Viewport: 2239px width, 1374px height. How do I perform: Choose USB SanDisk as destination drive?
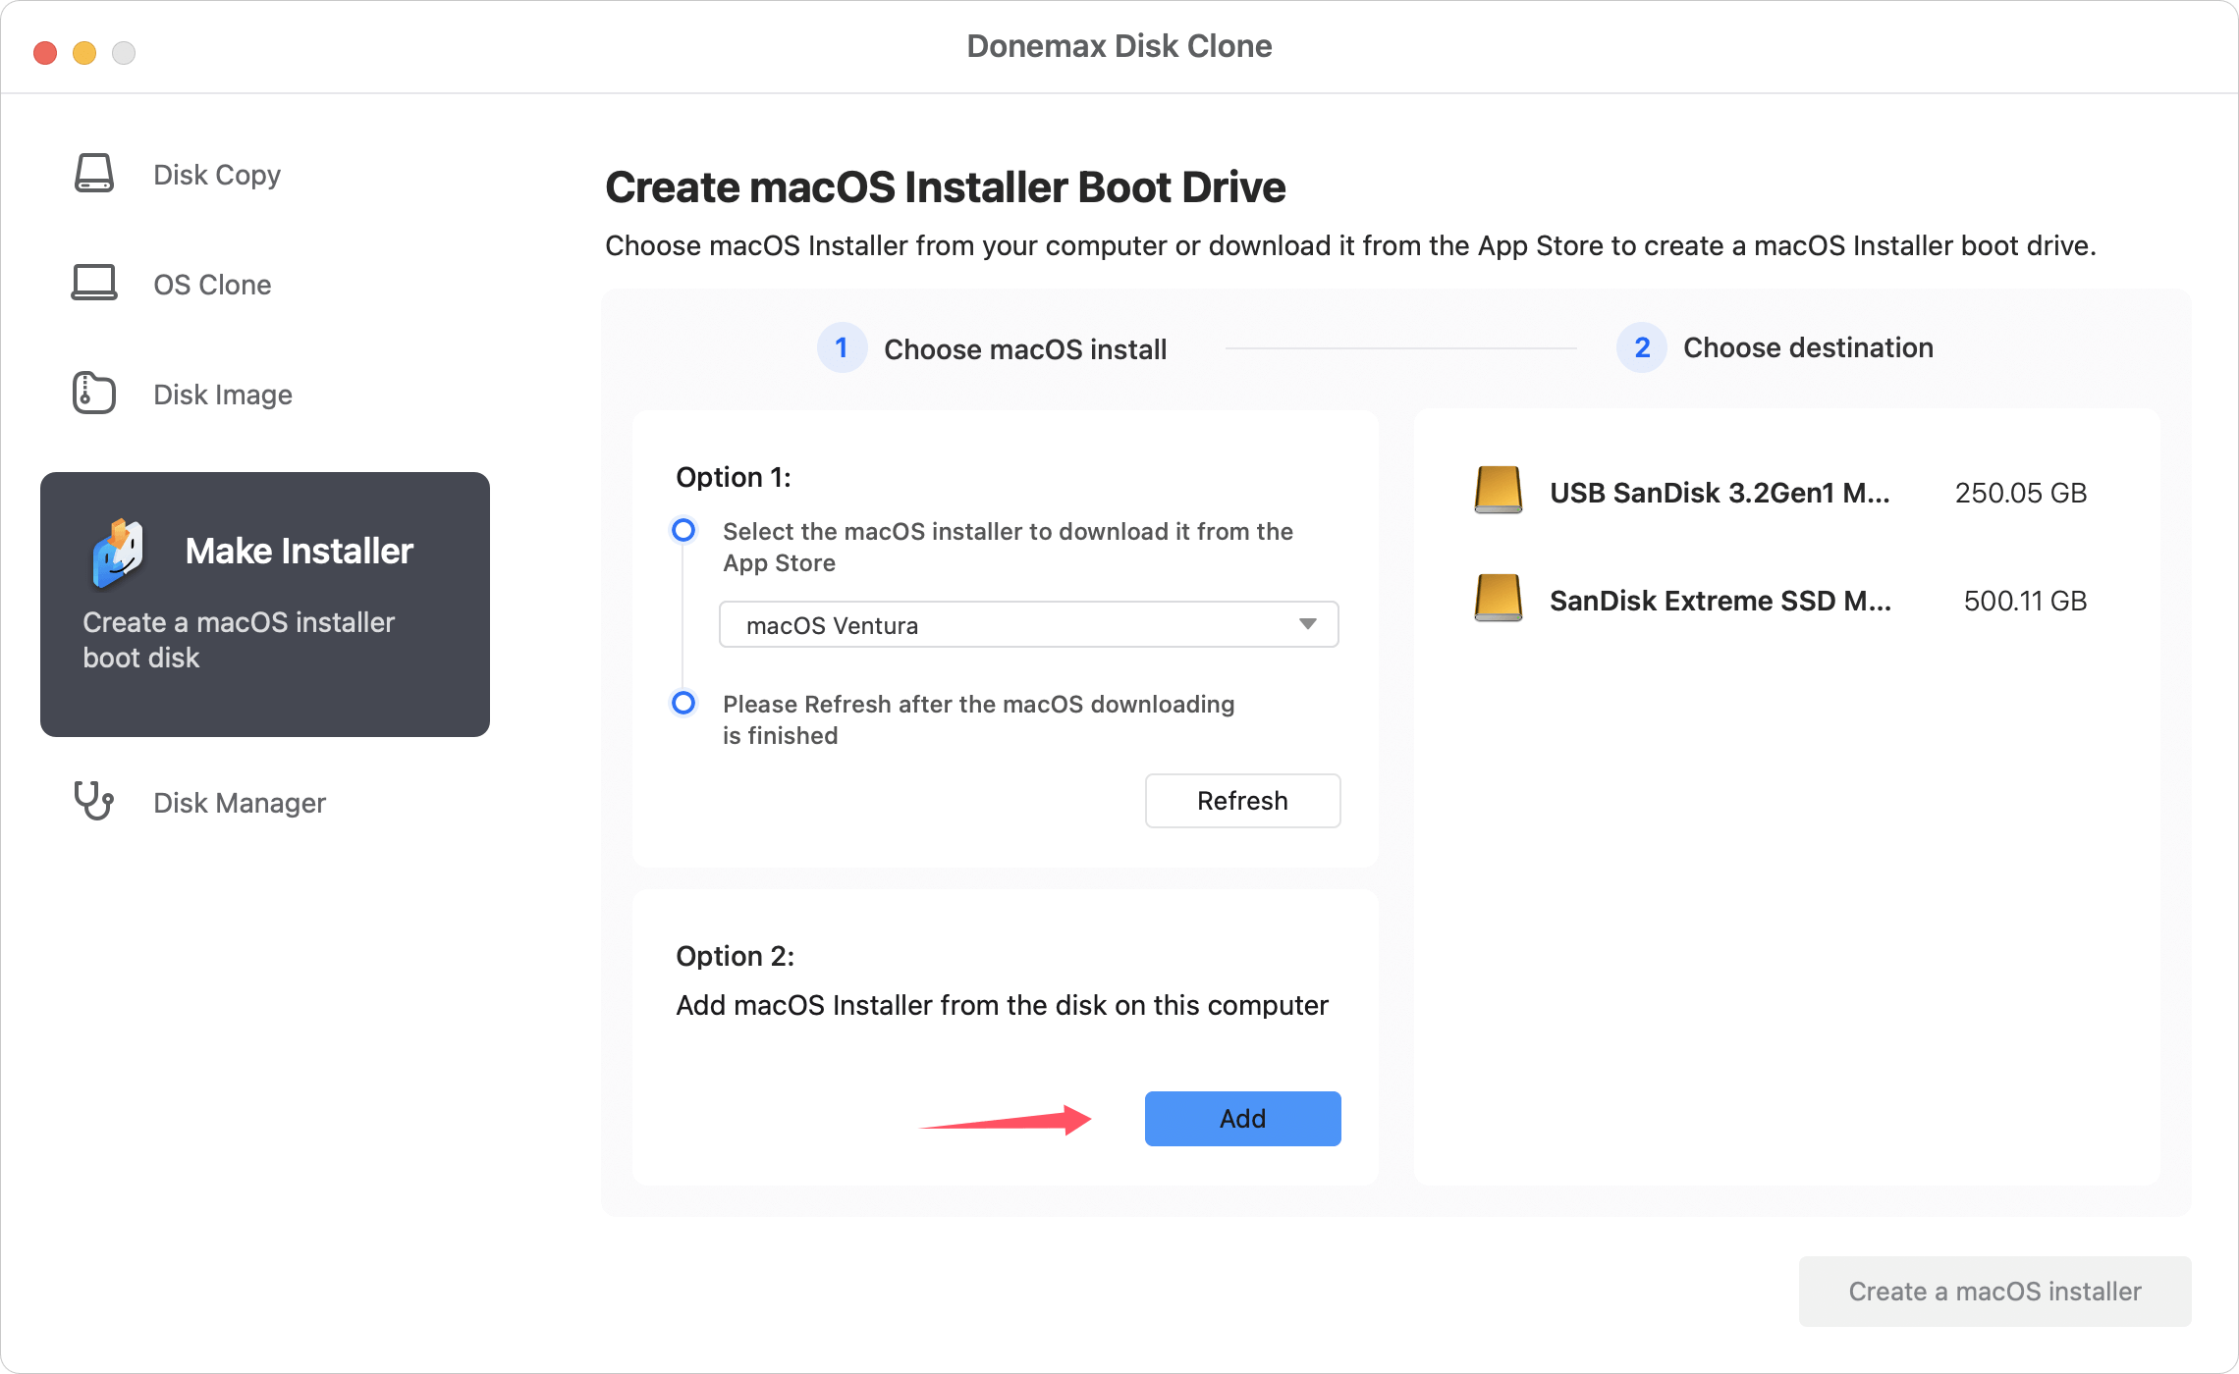coord(1719,493)
